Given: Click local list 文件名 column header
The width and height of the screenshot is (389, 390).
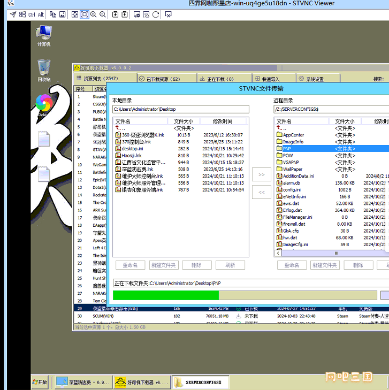Looking at the screenshot, I should tap(141, 121).
